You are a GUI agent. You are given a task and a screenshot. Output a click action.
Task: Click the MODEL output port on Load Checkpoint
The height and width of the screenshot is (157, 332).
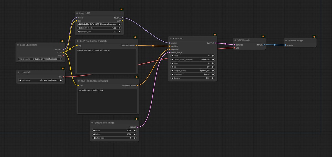click(63, 49)
